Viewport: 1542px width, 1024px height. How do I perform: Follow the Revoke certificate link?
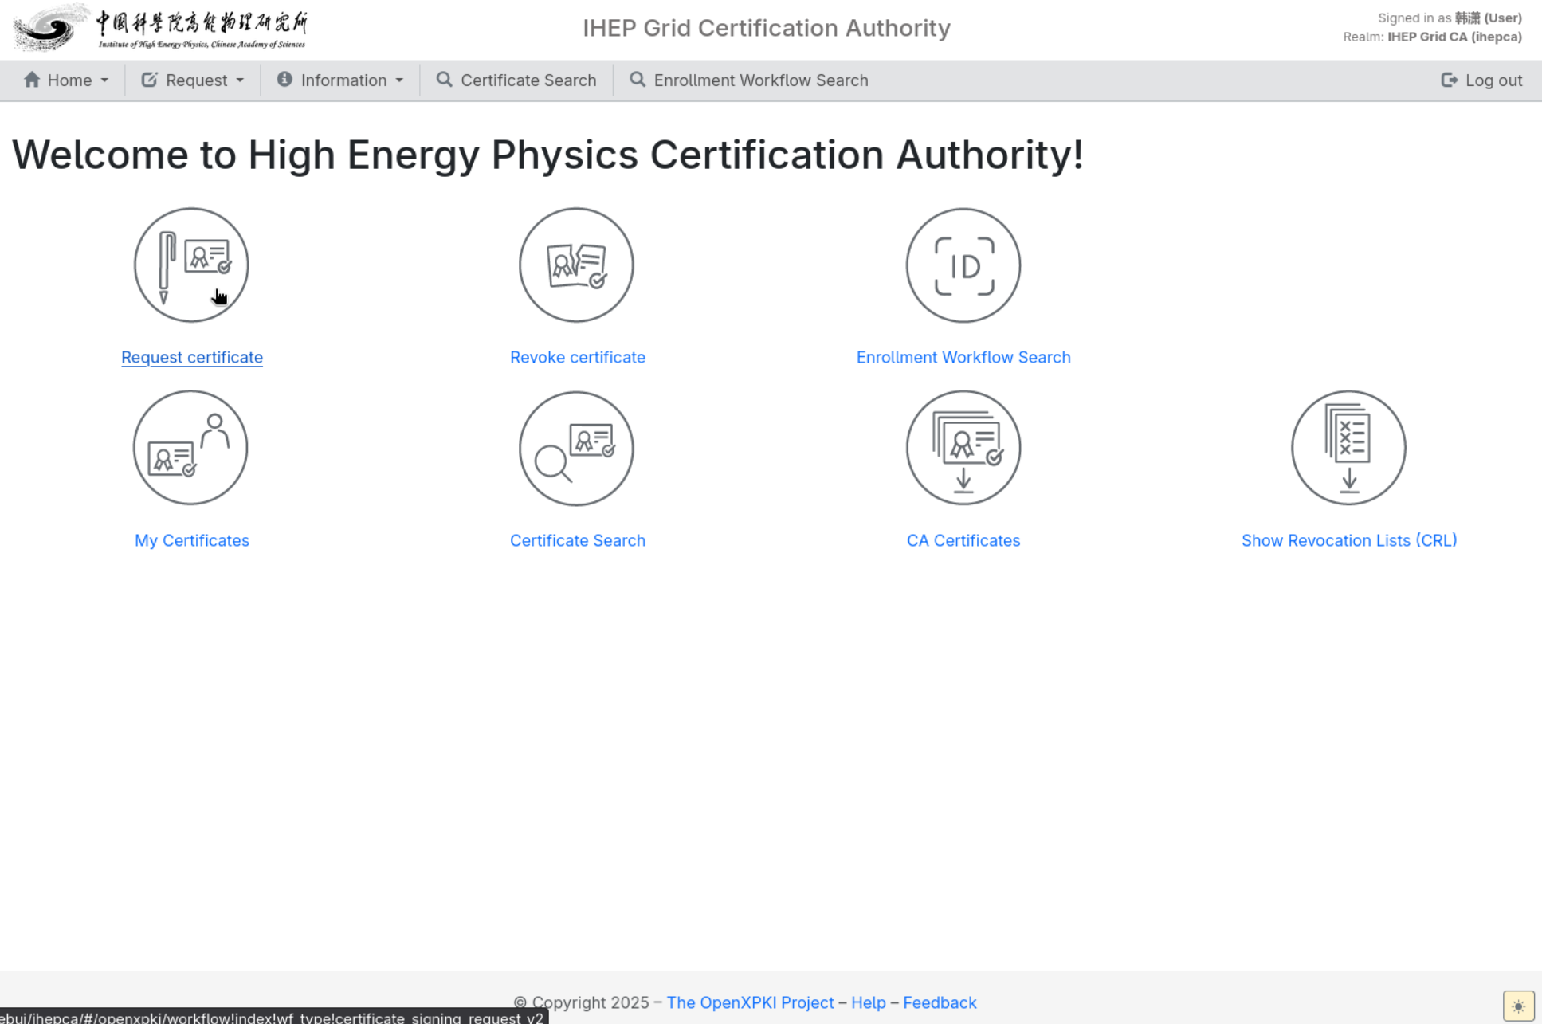(578, 357)
